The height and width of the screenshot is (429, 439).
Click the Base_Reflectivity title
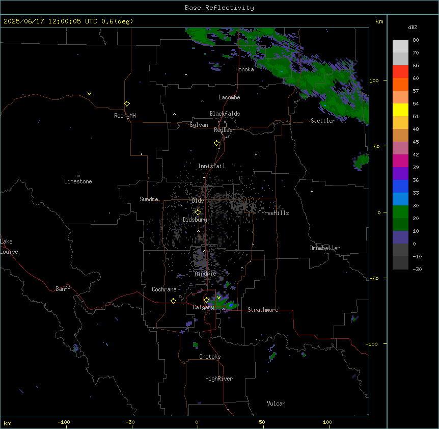coord(220,8)
